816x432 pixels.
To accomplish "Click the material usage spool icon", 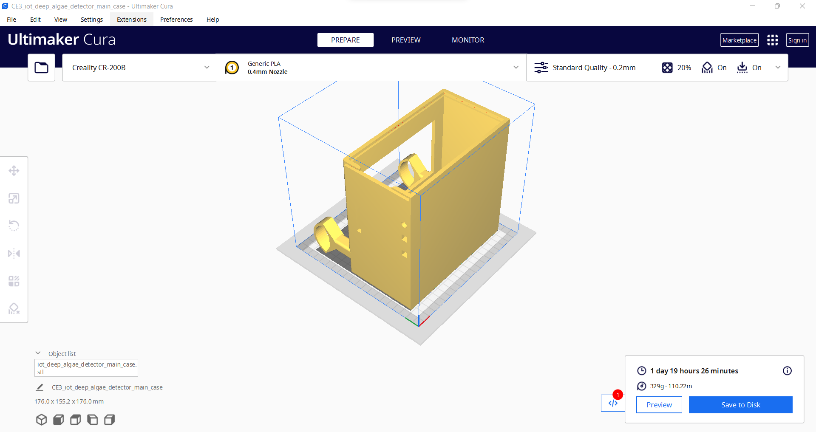I will click(642, 386).
